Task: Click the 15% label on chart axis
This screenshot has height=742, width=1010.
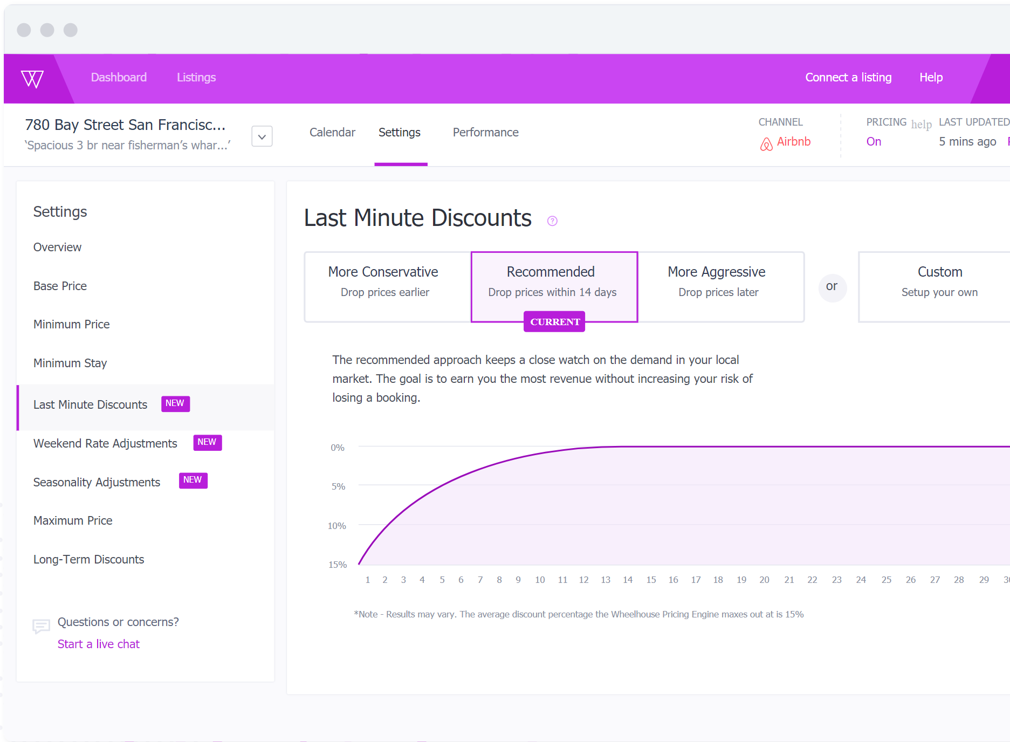Action: 338,565
